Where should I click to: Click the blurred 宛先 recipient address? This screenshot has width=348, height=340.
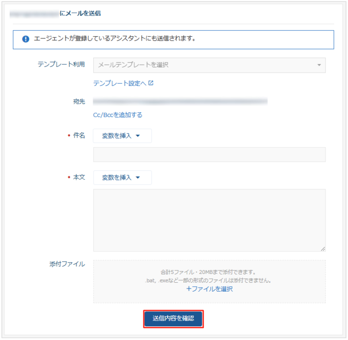click(180, 102)
